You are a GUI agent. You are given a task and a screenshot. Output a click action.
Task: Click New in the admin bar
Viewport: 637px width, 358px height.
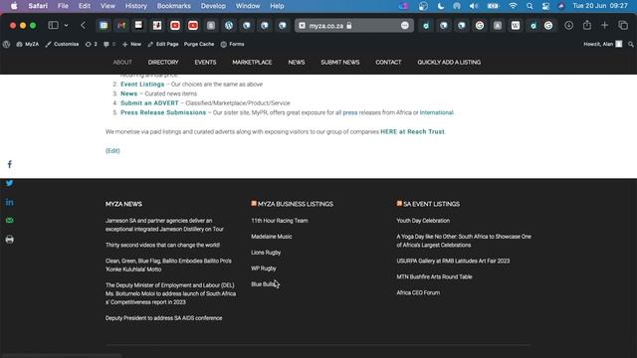(x=131, y=44)
